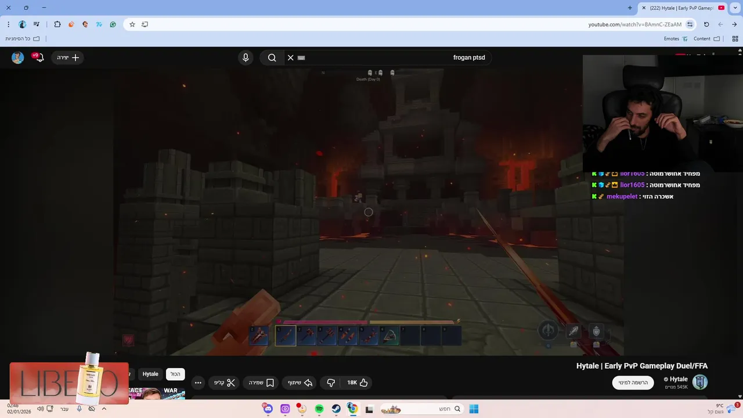The height and width of the screenshot is (418, 743).
Task: Click the green Grammarly extension icon
Action: (113, 24)
